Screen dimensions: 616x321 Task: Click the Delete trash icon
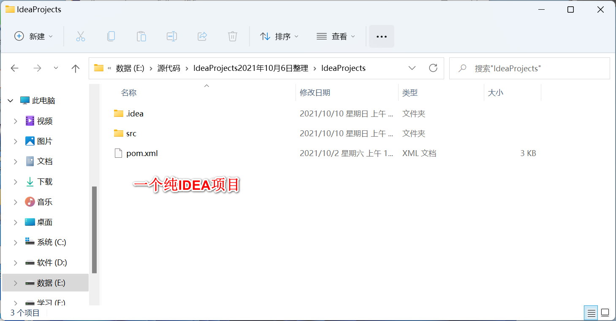click(232, 36)
